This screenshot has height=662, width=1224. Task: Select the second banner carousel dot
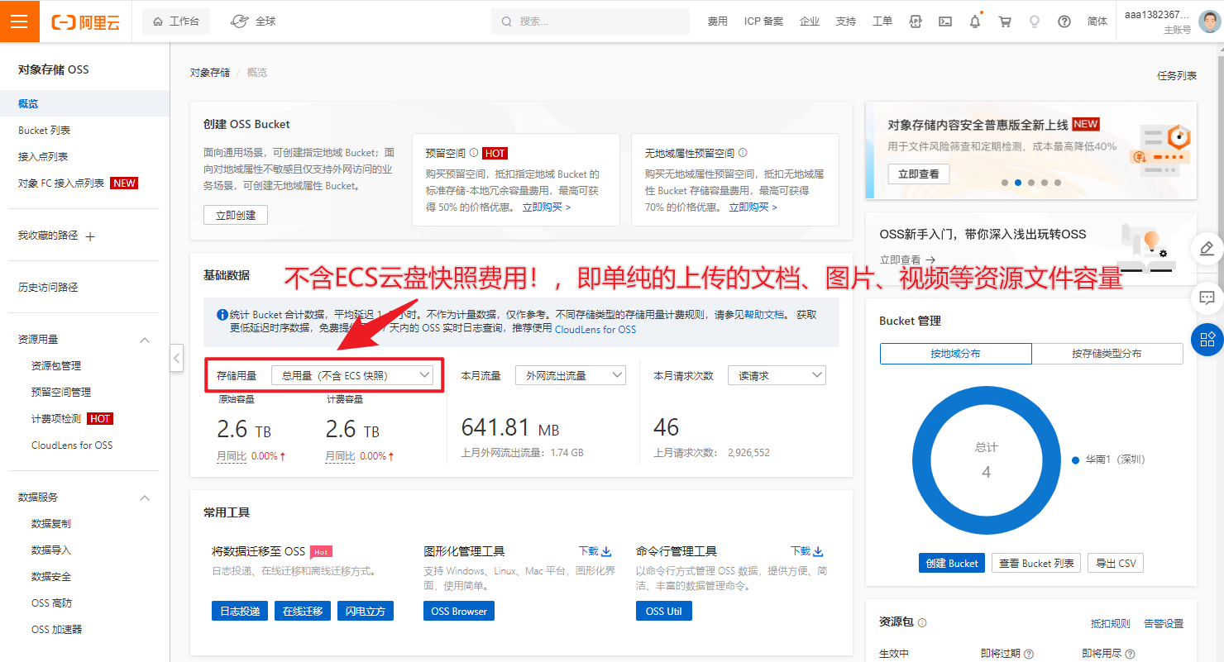point(1018,183)
